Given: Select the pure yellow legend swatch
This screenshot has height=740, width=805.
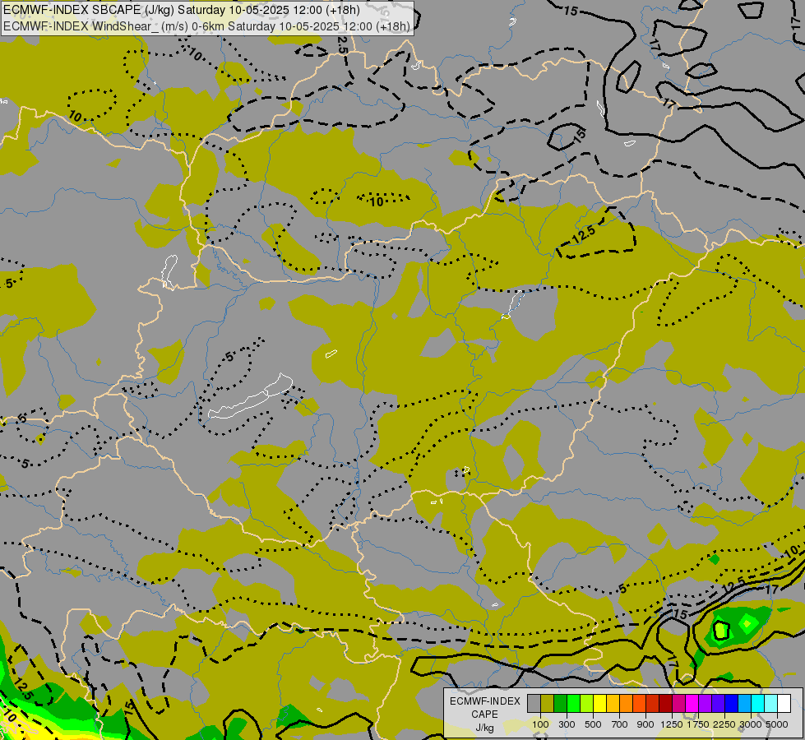Looking at the screenshot, I should pyautogui.click(x=599, y=704).
